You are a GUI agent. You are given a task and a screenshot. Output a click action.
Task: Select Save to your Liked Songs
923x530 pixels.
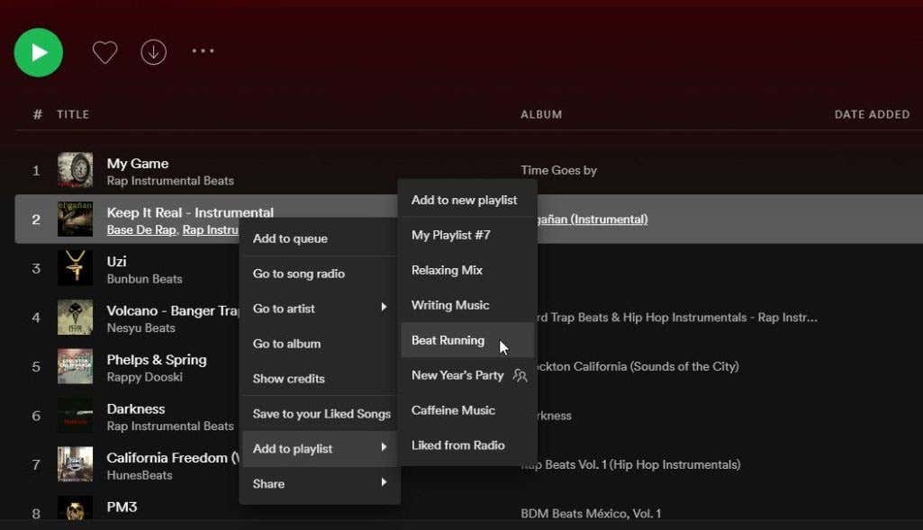(321, 414)
